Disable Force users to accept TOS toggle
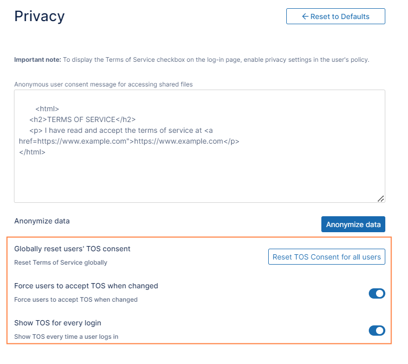This screenshot has width=408, height=364. 377,294
